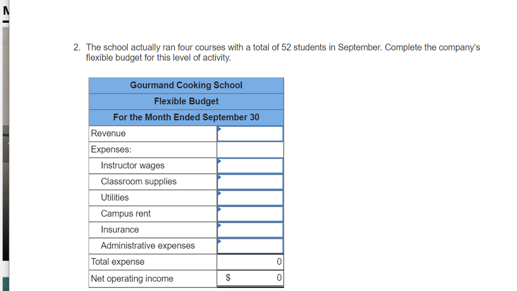
Task: Select the Gourmand Cooking School header row
Action: (186, 85)
